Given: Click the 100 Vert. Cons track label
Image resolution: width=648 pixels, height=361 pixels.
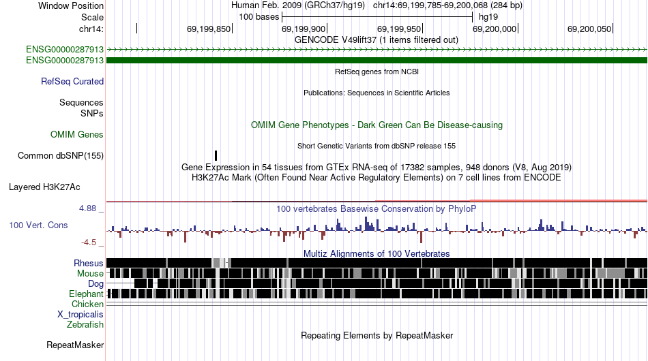Looking at the screenshot, I should pos(38,225).
